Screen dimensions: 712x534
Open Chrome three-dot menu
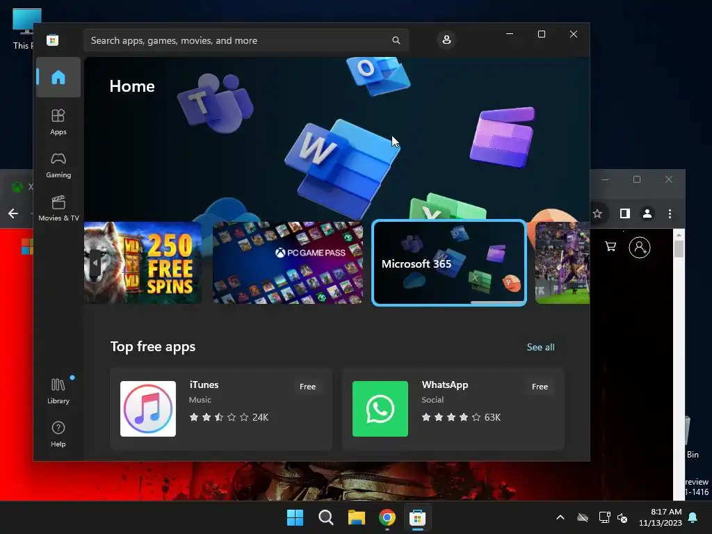[x=670, y=213]
